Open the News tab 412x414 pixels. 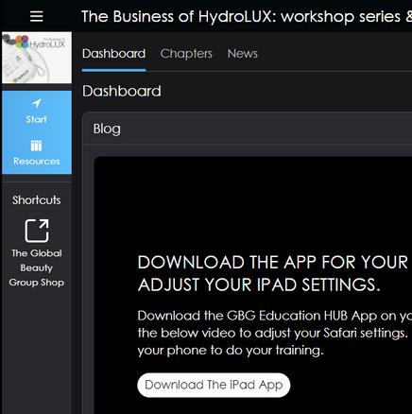pos(243,54)
